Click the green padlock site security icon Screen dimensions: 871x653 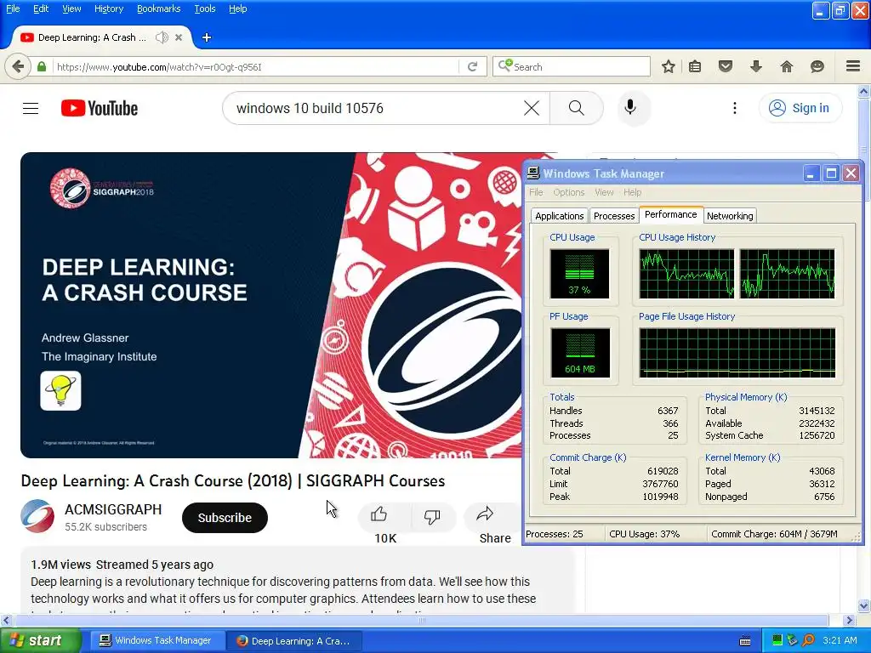pyautogui.click(x=42, y=66)
